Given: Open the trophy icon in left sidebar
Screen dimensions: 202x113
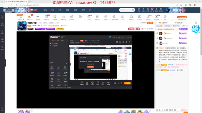Looking at the screenshot, I should pos(2,47).
